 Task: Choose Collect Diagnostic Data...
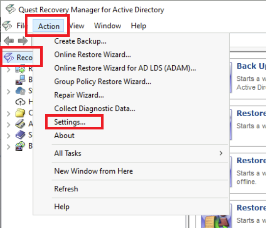click(131, 108)
